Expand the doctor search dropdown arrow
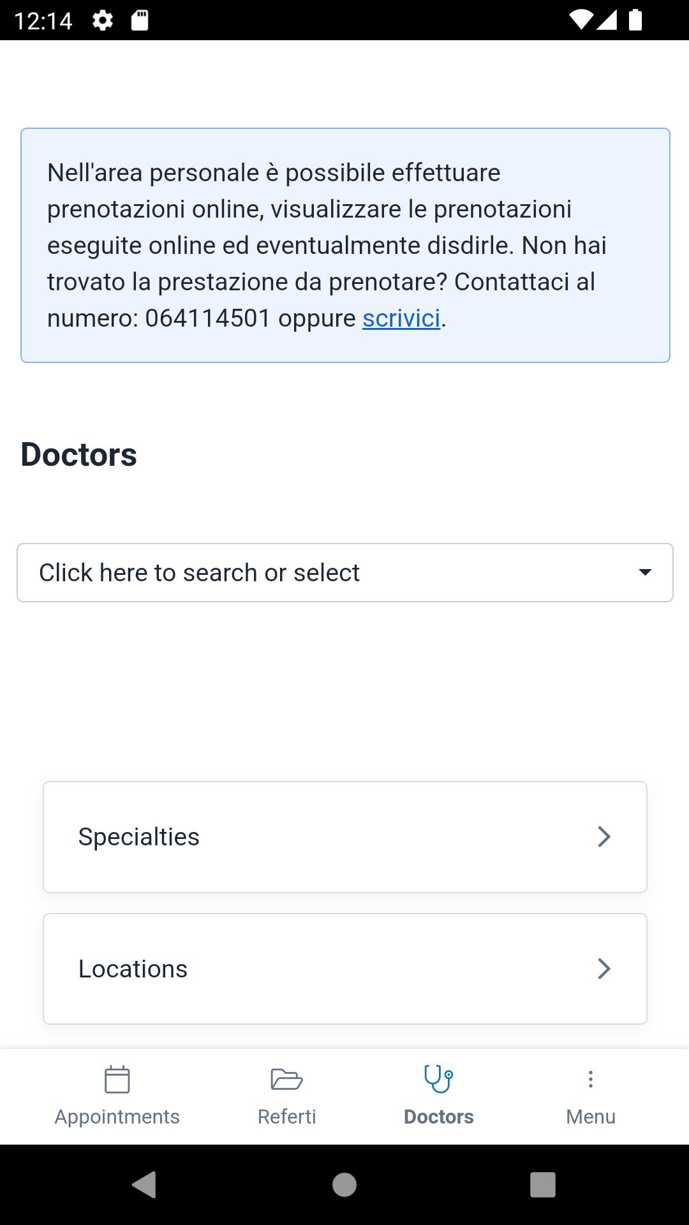This screenshot has height=1225, width=689. pos(645,572)
